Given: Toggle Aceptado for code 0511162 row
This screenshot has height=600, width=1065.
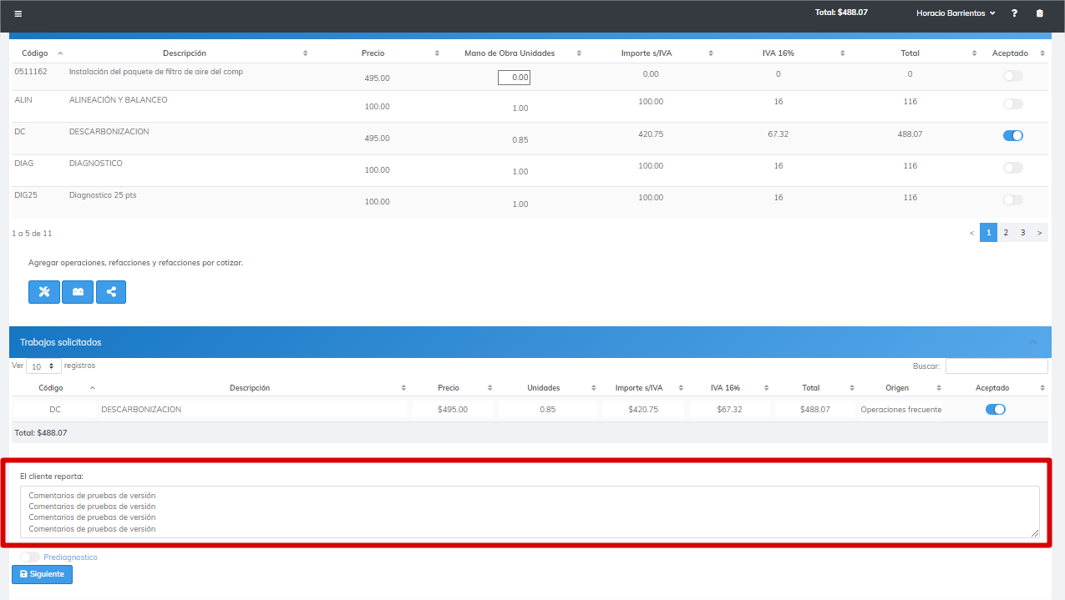Looking at the screenshot, I should pos(1012,76).
